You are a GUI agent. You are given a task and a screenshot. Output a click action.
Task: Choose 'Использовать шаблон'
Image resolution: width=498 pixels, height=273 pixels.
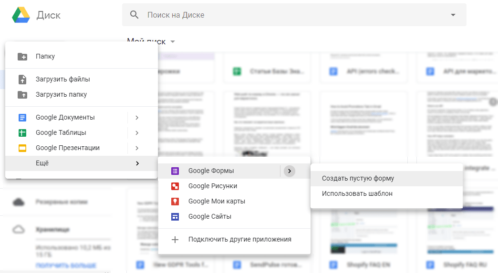tap(386, 194)
